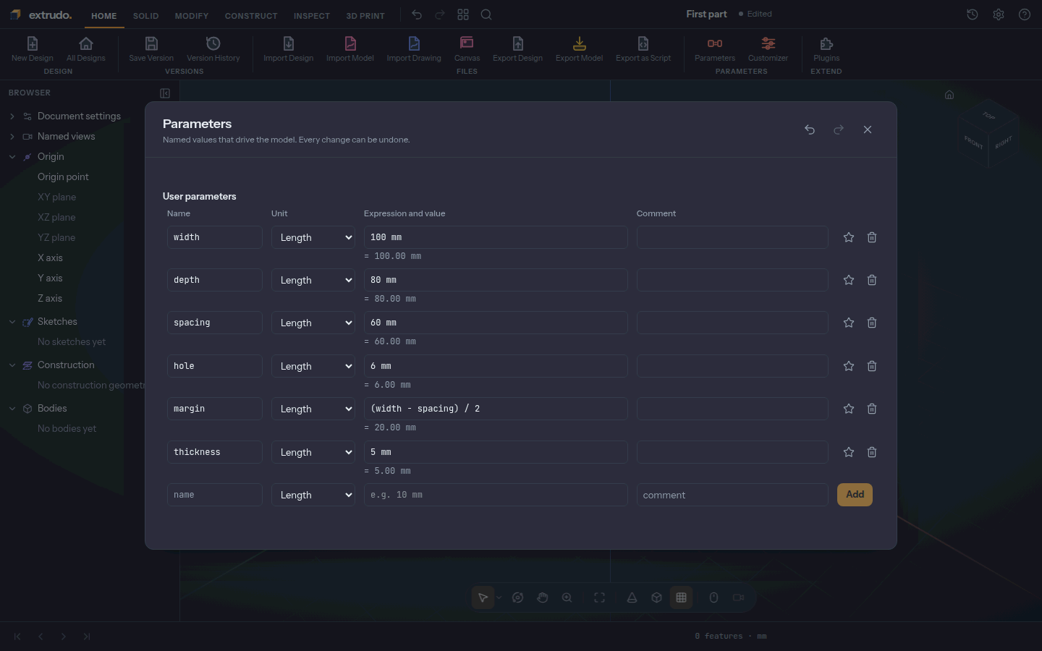Screen dimensions: 1042x651
Task: Open the MODIFY tab
Action: point(192,15)
